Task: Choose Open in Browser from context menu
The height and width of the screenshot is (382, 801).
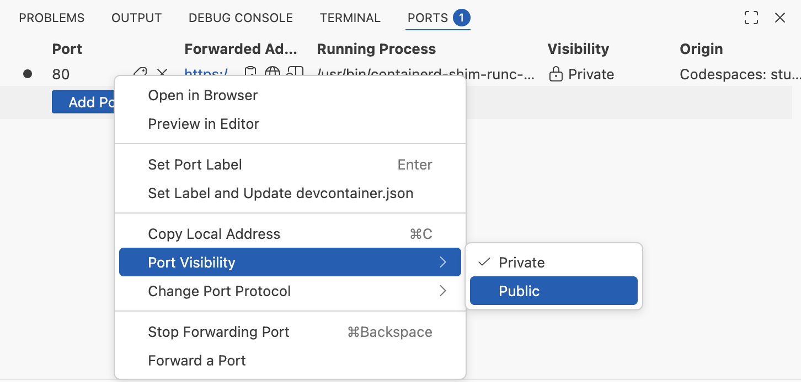Action: click(203, 95)
